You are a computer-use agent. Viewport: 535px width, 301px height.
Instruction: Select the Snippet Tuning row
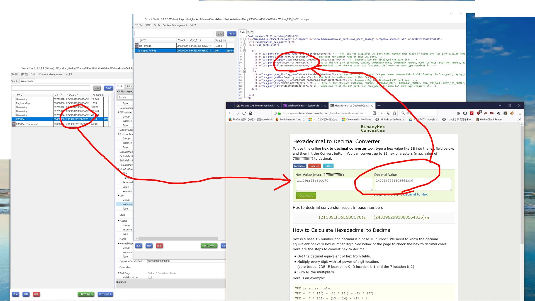(x=184, y=50)
